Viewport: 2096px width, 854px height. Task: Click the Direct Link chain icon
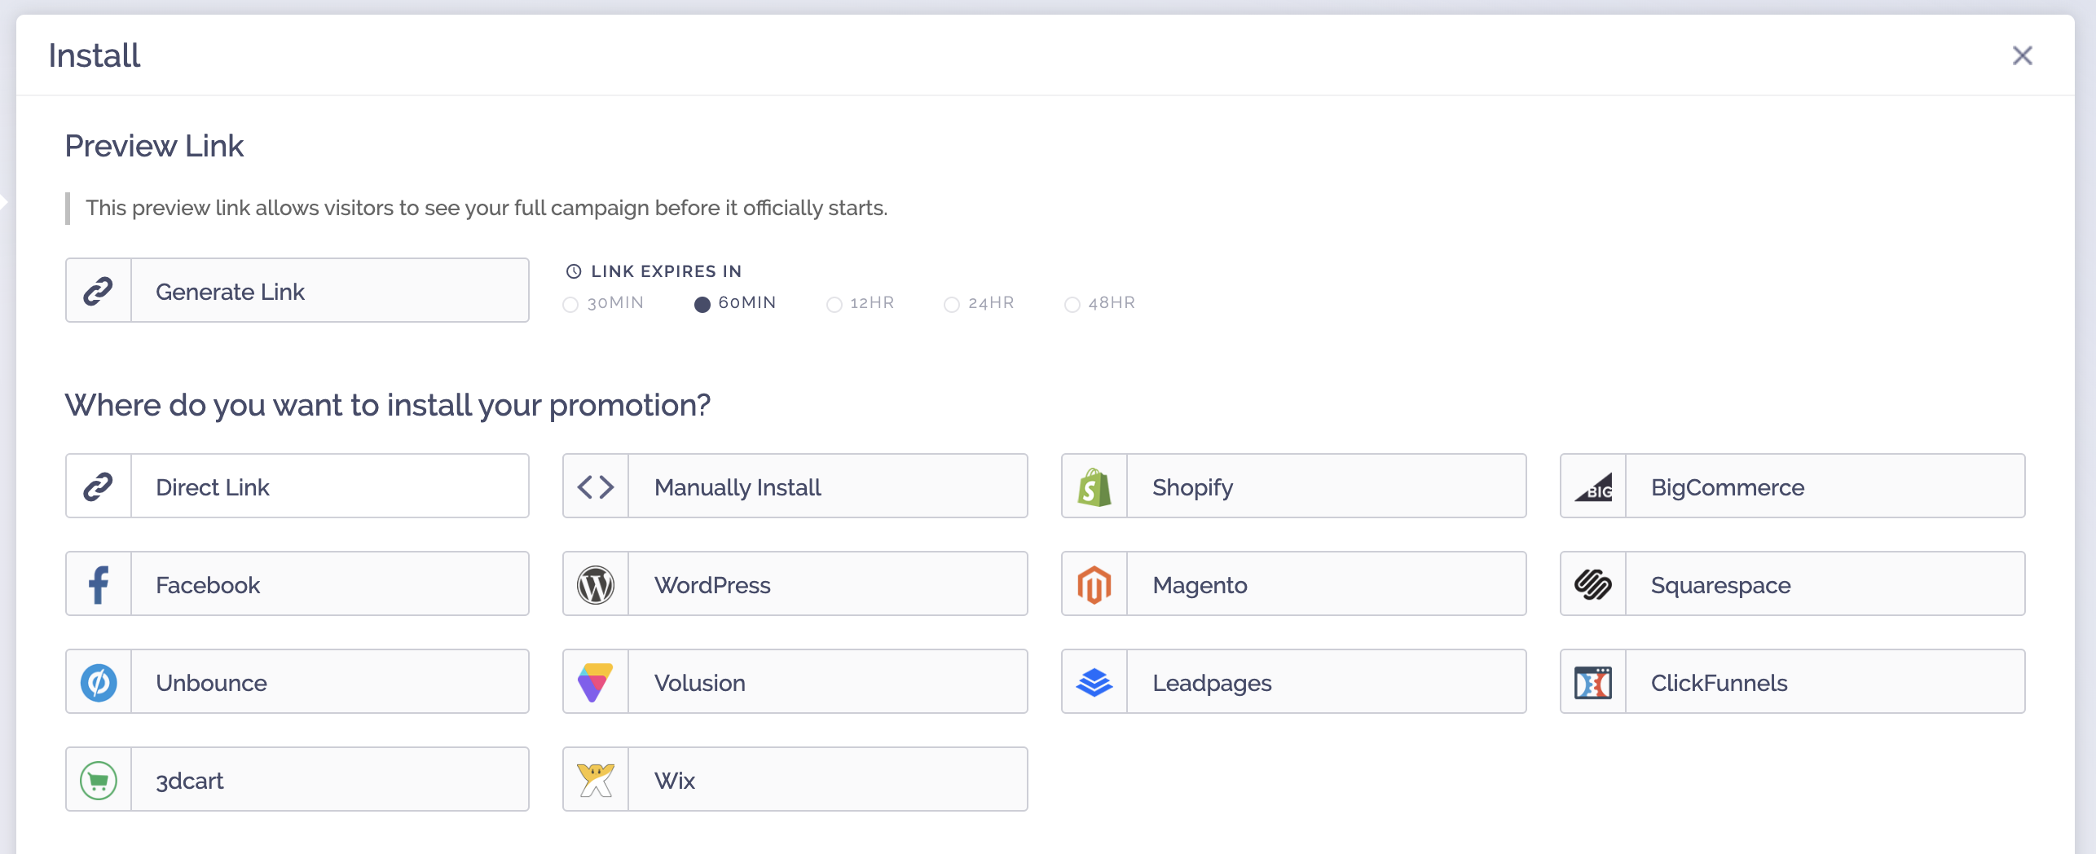99,486
